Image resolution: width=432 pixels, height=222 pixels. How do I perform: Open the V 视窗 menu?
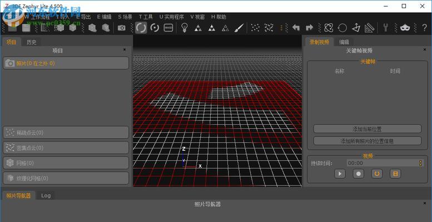coord(197,17)
